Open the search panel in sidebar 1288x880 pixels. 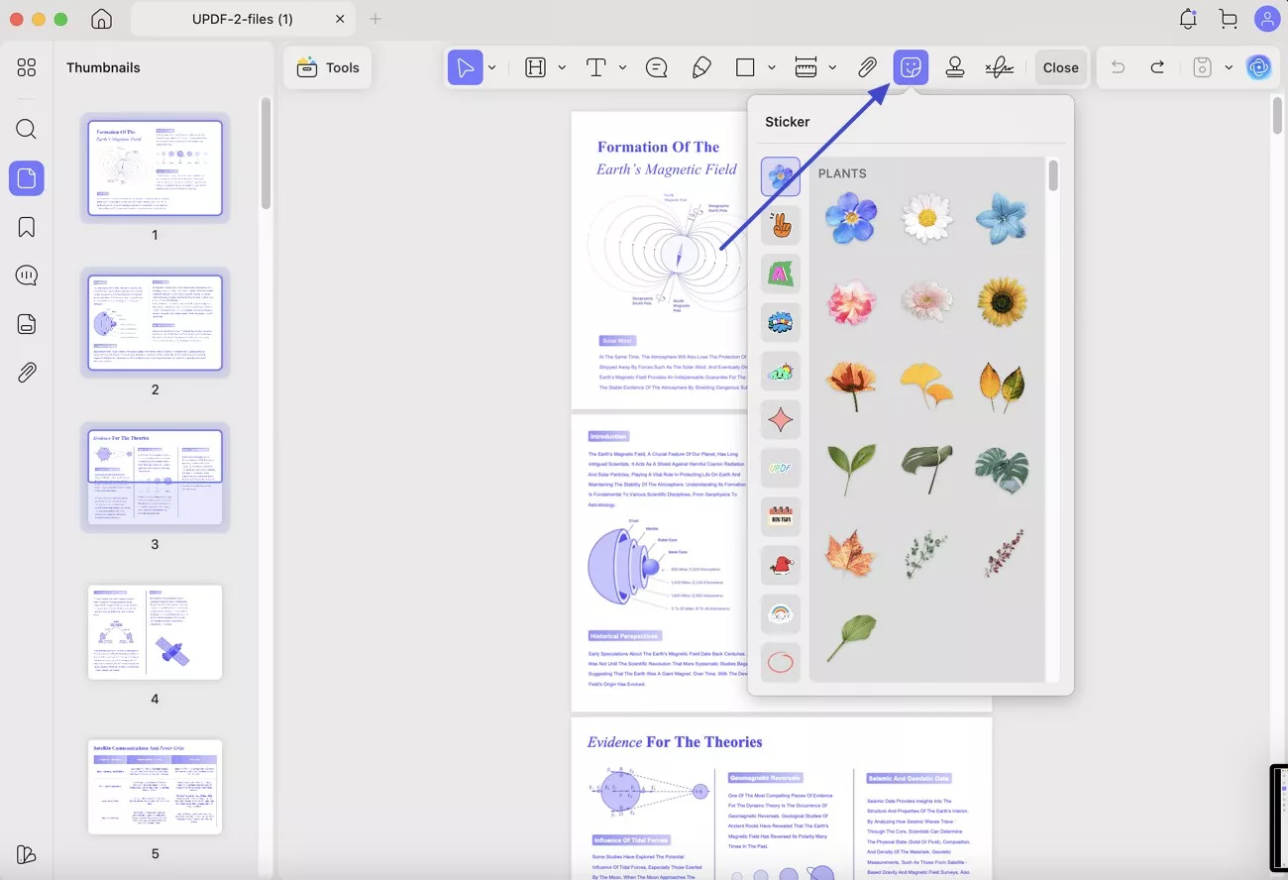[x=27, y=129]
